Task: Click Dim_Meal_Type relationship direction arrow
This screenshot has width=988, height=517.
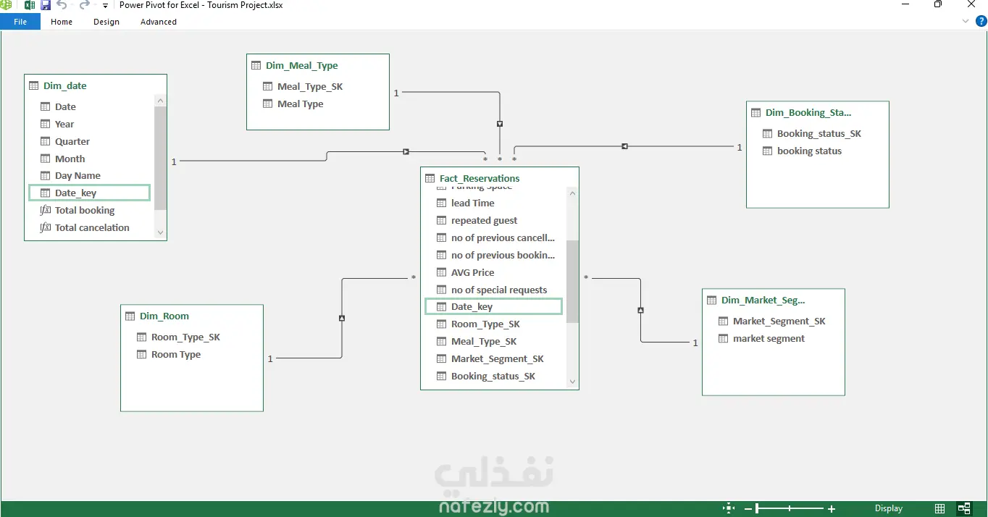Action: (x=500, y=124)
